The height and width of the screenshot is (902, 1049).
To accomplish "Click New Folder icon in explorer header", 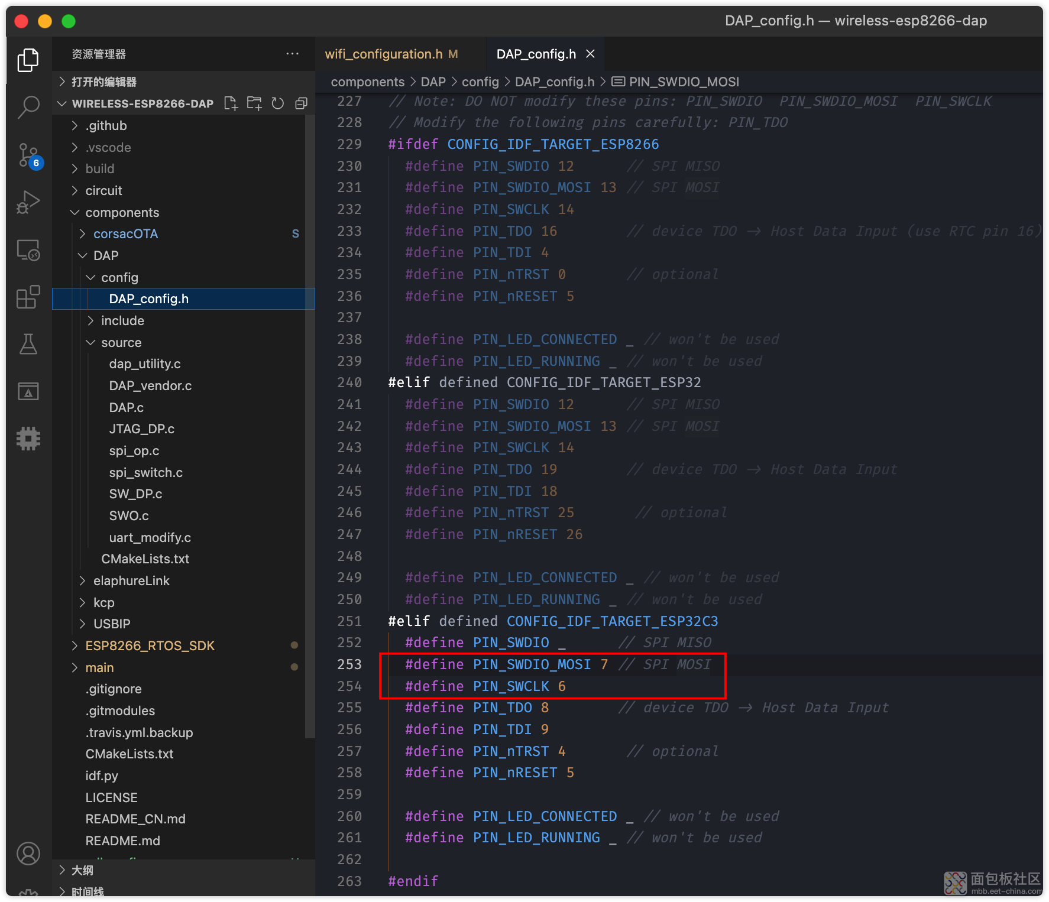I will 254,103.
